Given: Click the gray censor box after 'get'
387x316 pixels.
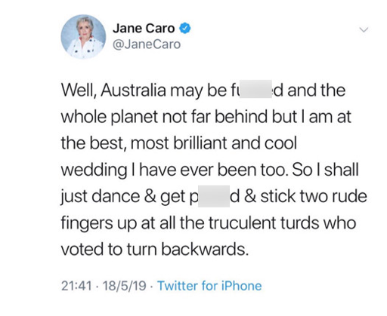Looking at the screenshot, I should (214, 196).
